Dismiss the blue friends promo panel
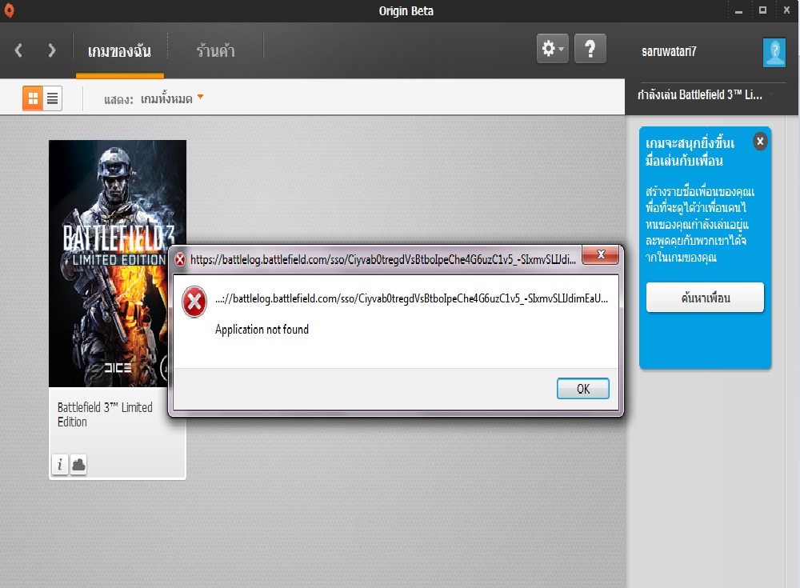Viewport: 800px width, 588px height. (760, 142)
